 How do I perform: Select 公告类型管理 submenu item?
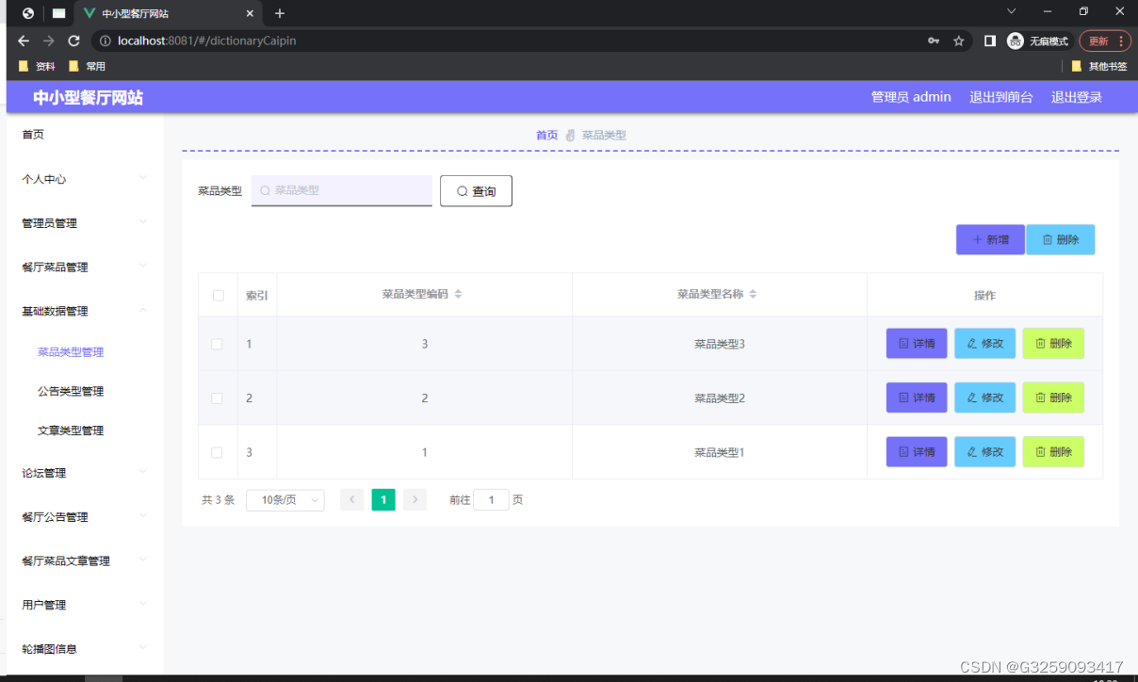tap(71, 392)
